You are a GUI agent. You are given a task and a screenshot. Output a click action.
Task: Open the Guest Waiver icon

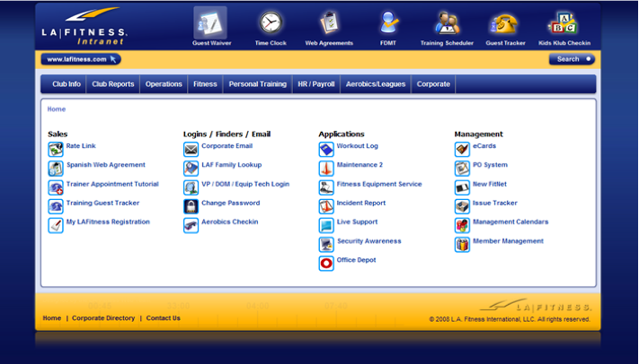(211, 22)
